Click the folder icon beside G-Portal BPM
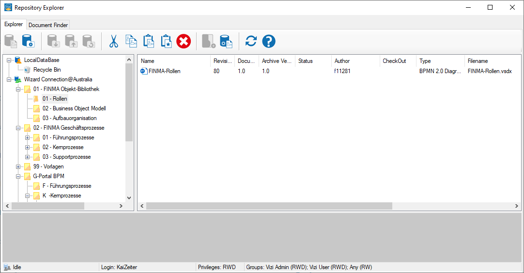This screenshot has width=524, height=273. point(28,176)
